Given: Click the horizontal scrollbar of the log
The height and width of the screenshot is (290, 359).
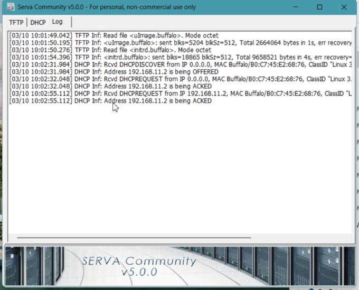Looking at the screenshot, I should tap(134, 238).
